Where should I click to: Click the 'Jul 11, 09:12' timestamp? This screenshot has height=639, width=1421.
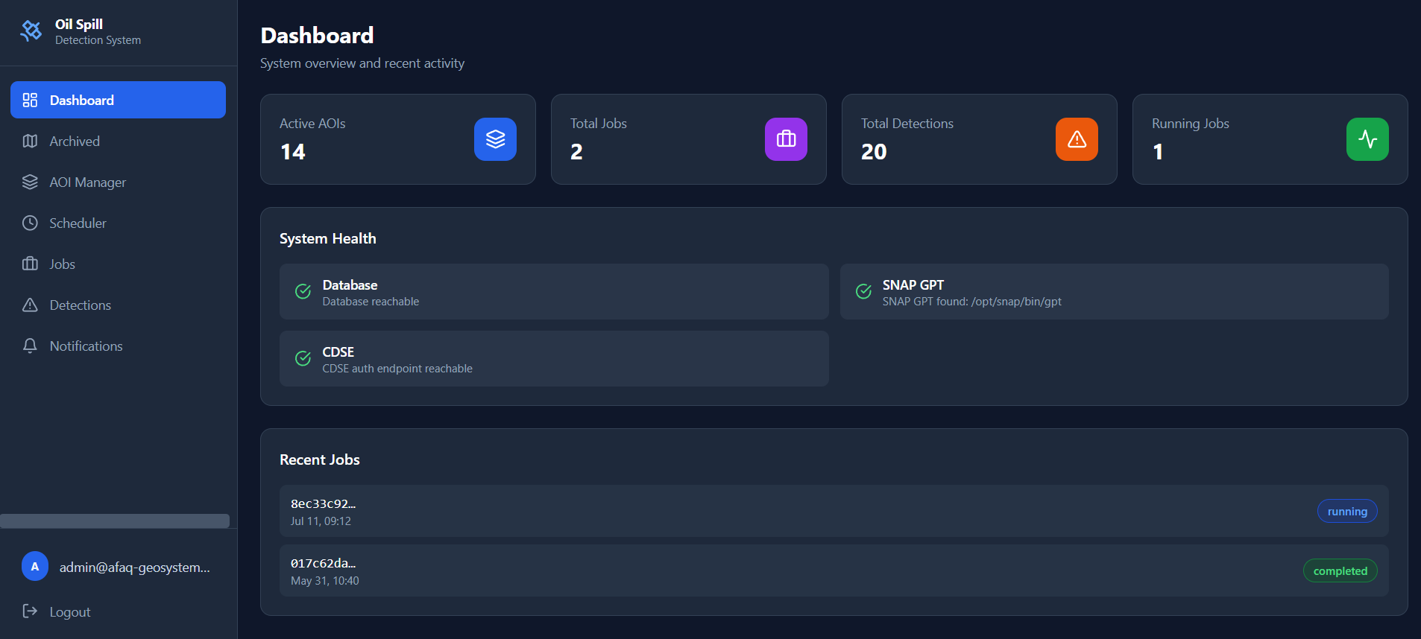click(x=321, y=521)
